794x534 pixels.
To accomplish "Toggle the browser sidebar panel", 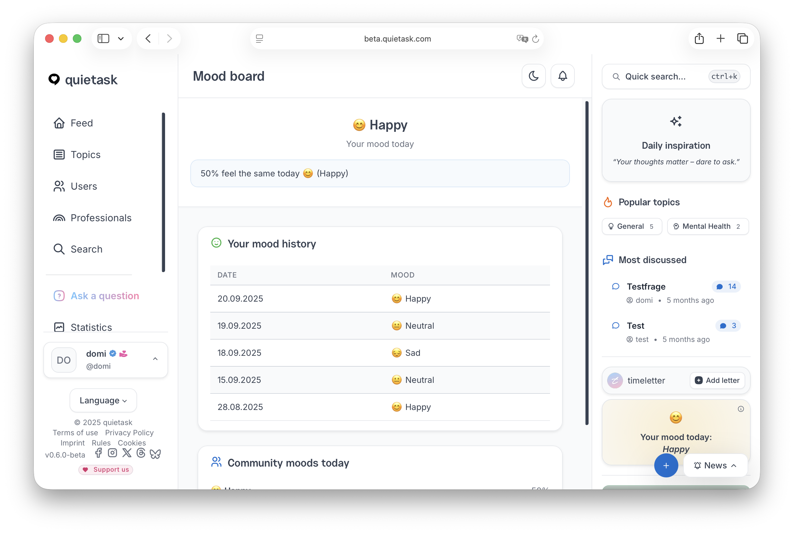I will [x=103, y=39].
